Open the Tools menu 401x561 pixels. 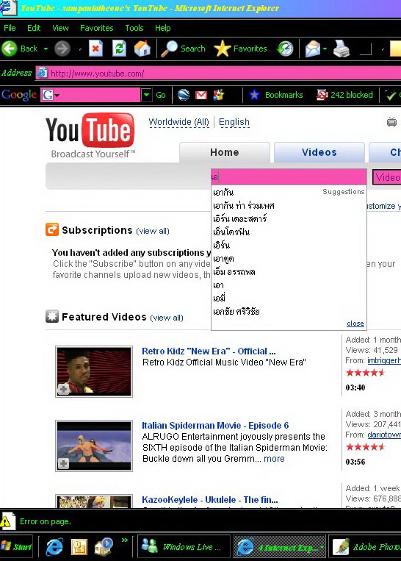click(134, 28)
